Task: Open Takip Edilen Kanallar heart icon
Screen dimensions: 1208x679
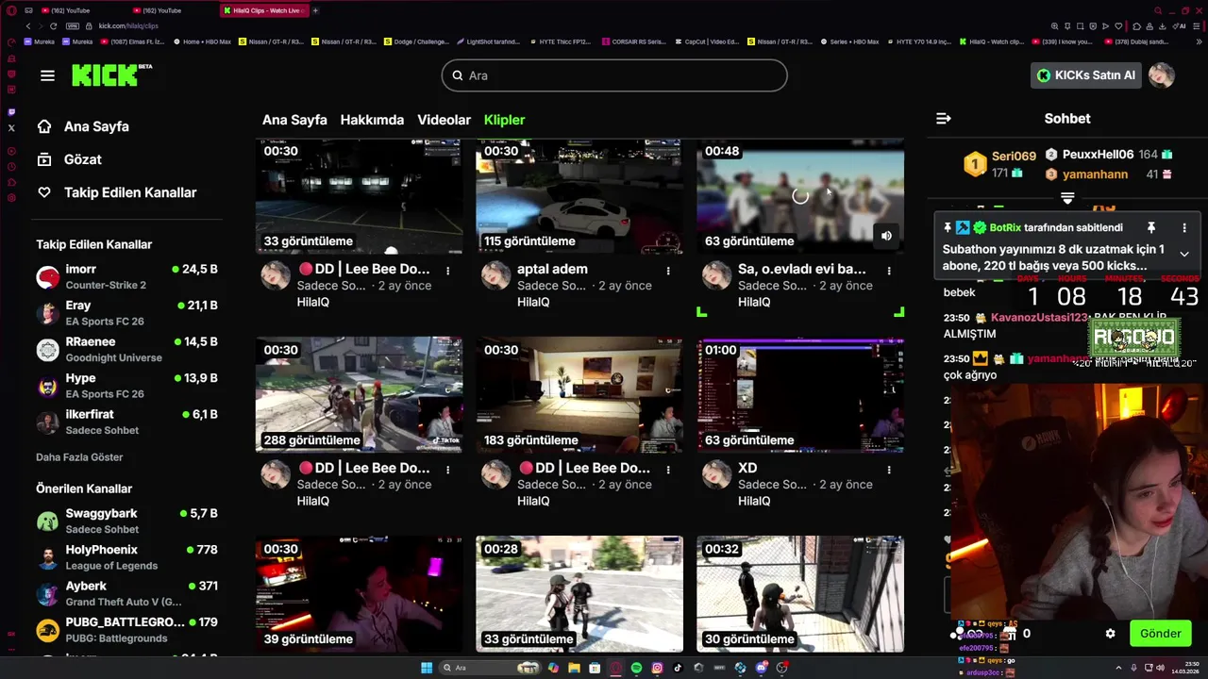Action: [x=44, y=192]
